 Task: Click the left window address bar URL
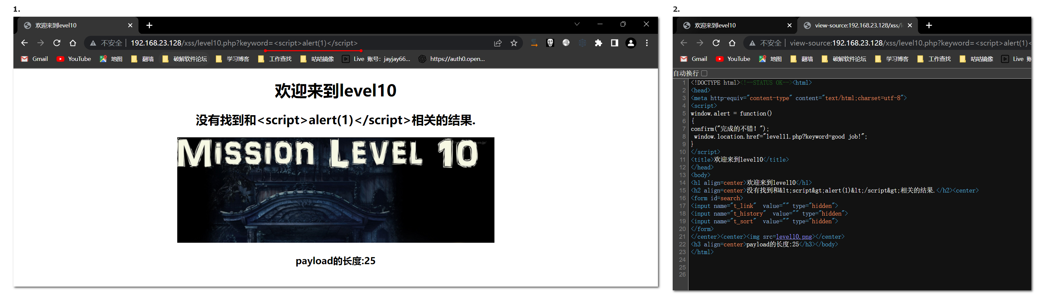243,43
